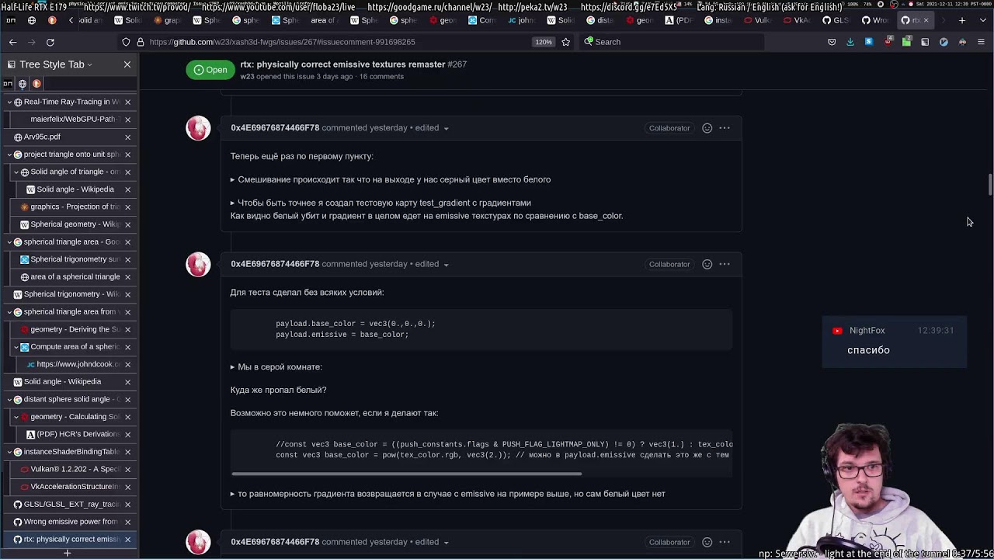The height and width of the screenshot is (559, 994).
Task: Collapse the 'spherical triangle area from' tree
Action: (9, 311)
